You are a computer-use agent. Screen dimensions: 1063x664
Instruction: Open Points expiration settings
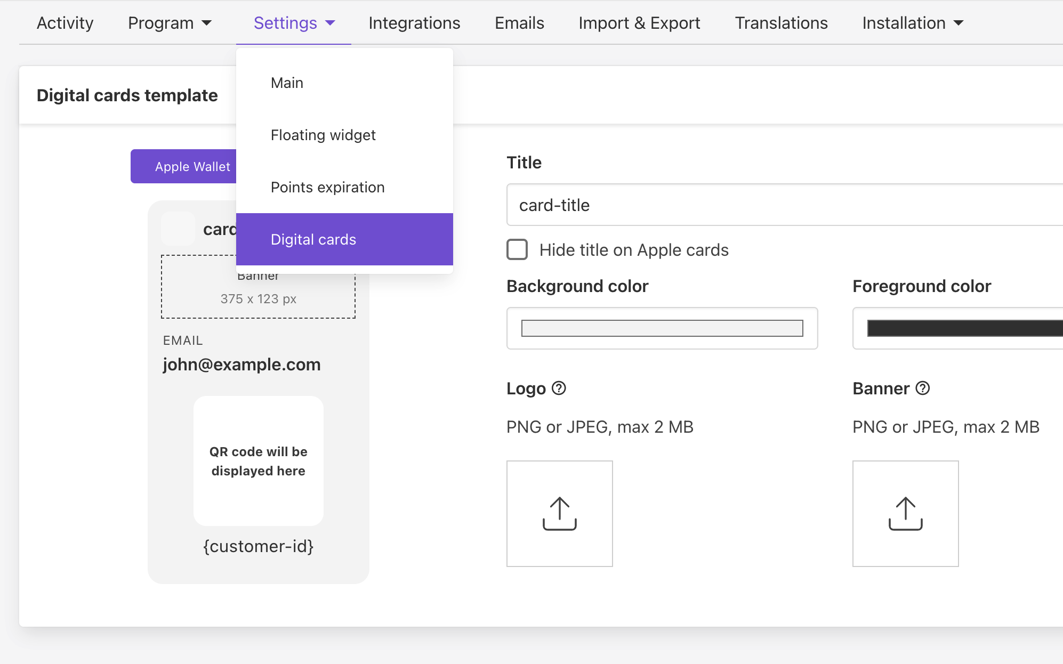point(327,187)
